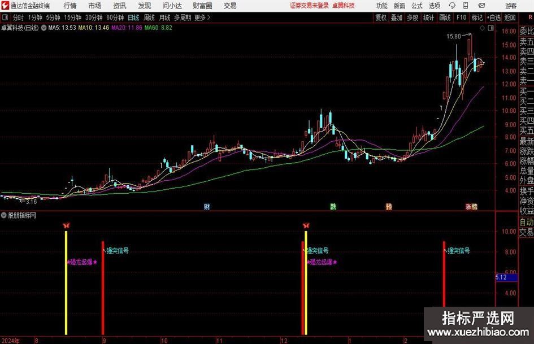
Task: Click the 跌 info marker on chart
Action: (x=333, y=206)
